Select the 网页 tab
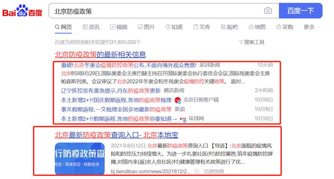 point(63,27)
